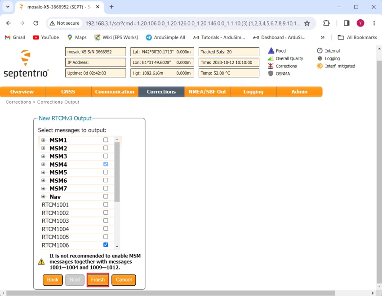Click the OSNMA shield icon
The height and width of the screenshot is (296, 382).
pyautogui.click(x=271, y=74)
